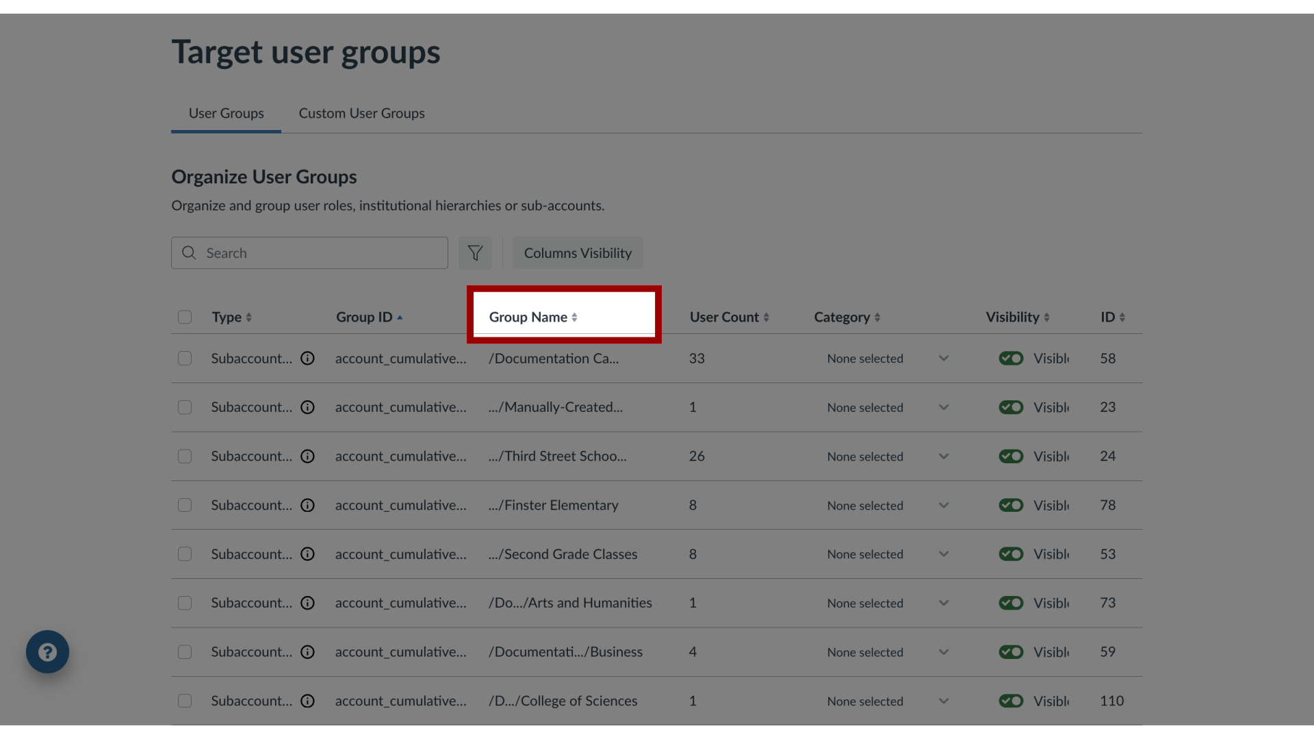Click user count 33 cell
This screenshot has width=1314, height=739.
pyautogui.click(x=697, y=359)
